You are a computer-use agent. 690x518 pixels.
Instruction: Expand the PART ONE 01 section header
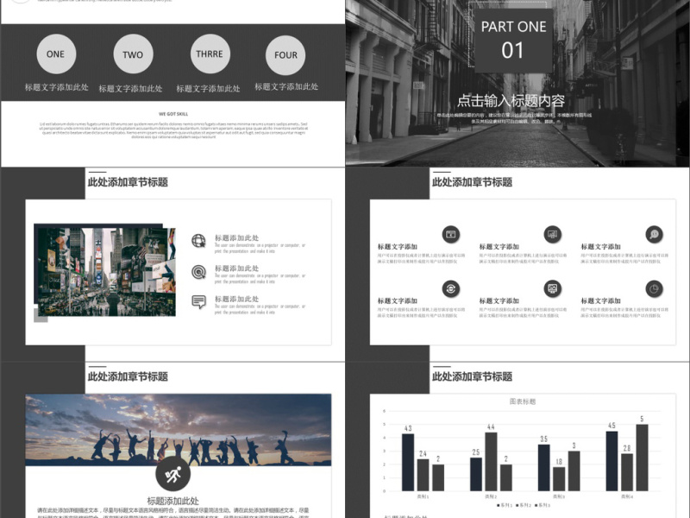click(x=513, y=39)
